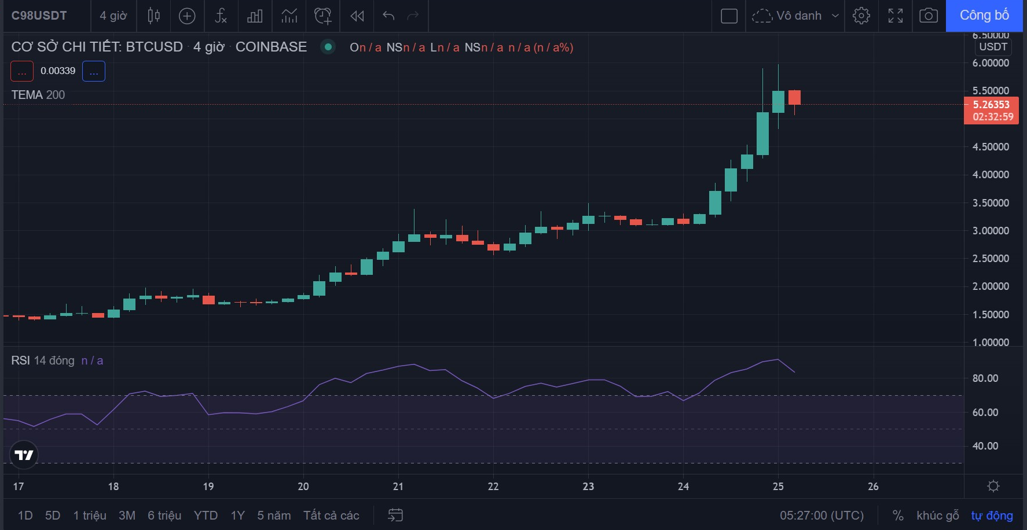Image resolution: width=1027 pixels, height=530 pixels.
Task: Click the blue 'Công bố' publish button
Action: pyautogui.click(x=984, y=16)
